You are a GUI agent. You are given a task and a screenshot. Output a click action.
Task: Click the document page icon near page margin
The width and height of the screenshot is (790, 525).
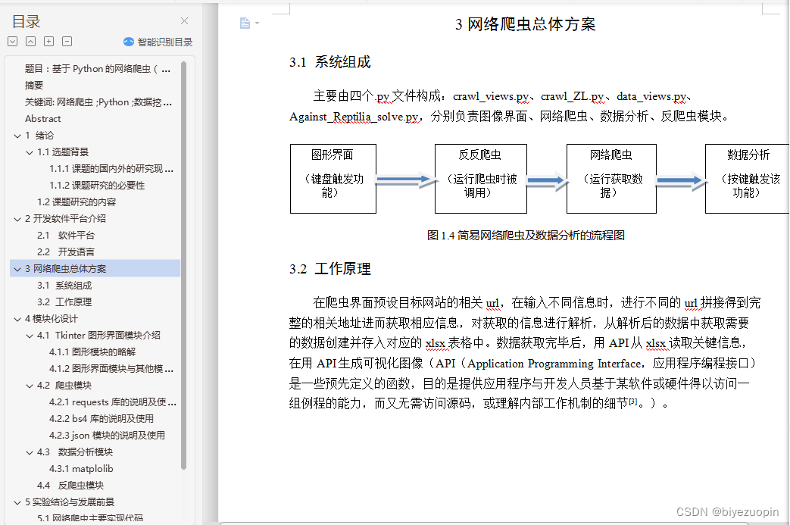245,23
